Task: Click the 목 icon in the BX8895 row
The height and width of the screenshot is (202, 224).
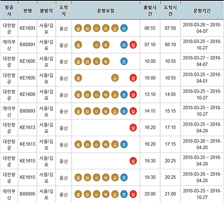Action: [106, 194]
